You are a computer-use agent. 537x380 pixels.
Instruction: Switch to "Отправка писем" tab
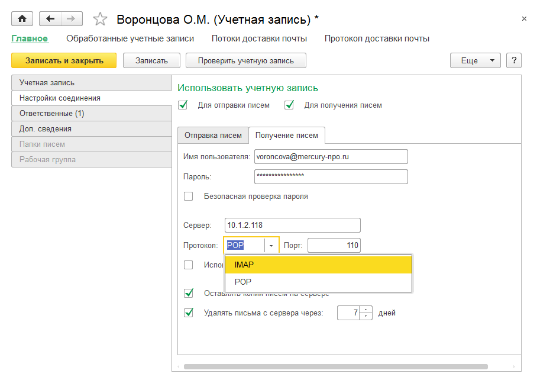(x=213, y=135)
